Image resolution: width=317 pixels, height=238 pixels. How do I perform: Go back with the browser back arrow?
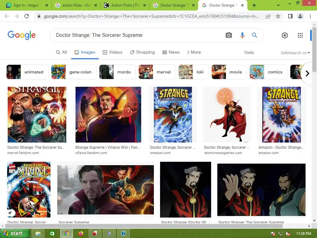7,16
